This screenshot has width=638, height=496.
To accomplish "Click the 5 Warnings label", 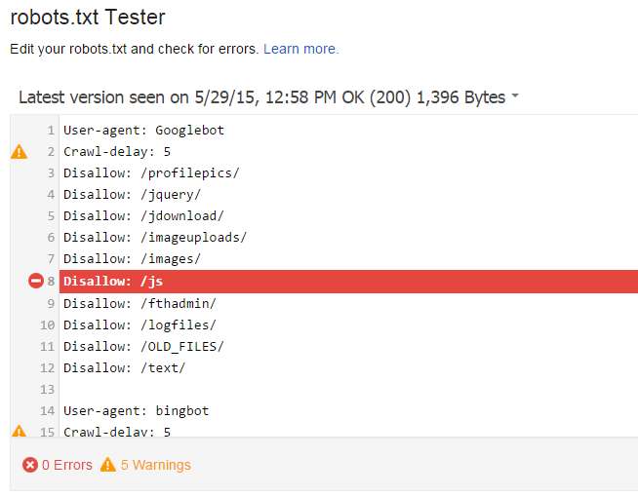I will coord(156,465).
